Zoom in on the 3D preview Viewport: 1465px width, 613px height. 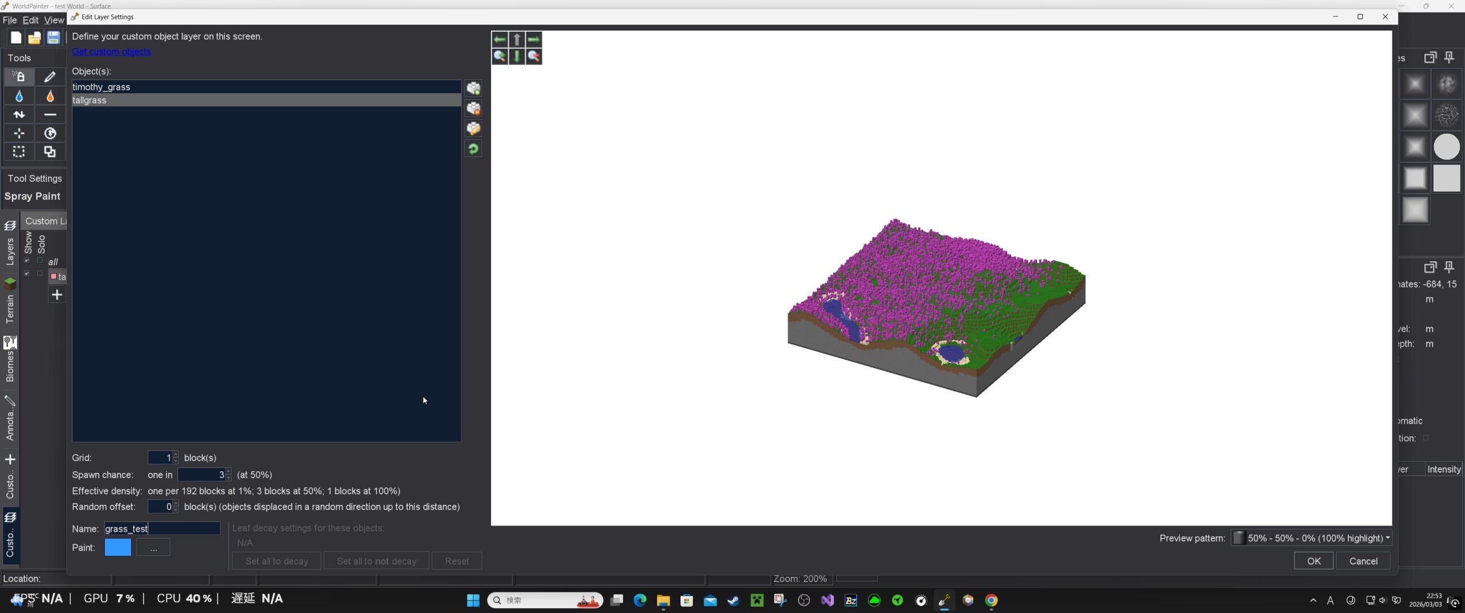[500, 56]
